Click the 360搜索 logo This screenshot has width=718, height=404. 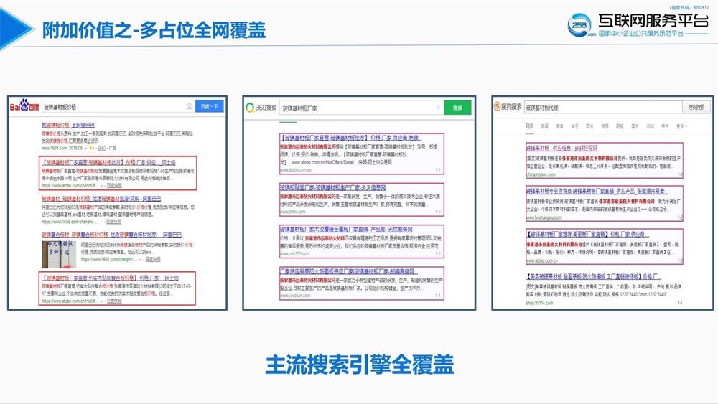pyautogui.click(x=261, y=108)
